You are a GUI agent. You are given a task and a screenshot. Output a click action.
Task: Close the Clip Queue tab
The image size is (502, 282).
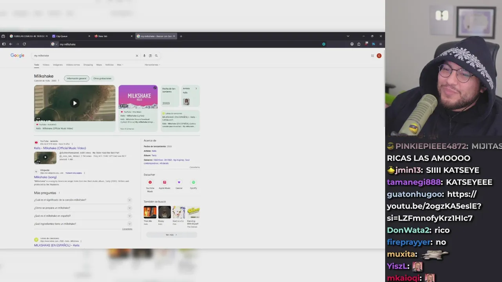click(x=89, y=36)
